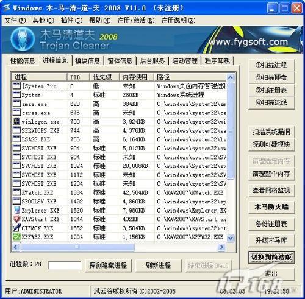
Task: Click the smss.exe window icon
Action: tap(16, 104)
